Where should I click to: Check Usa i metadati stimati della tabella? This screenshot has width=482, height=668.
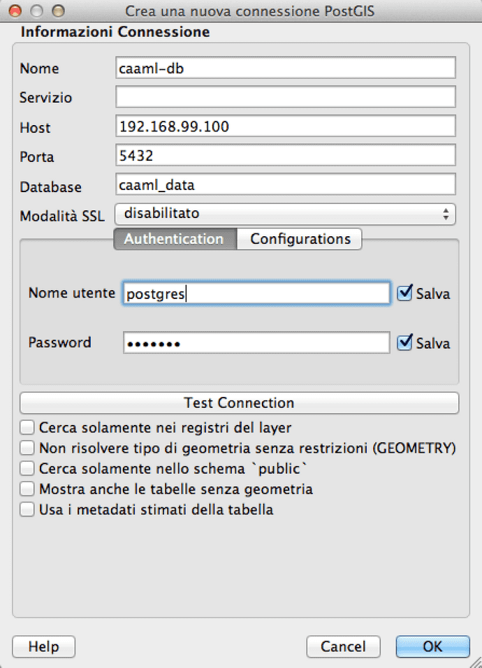[x=27, y=509]
